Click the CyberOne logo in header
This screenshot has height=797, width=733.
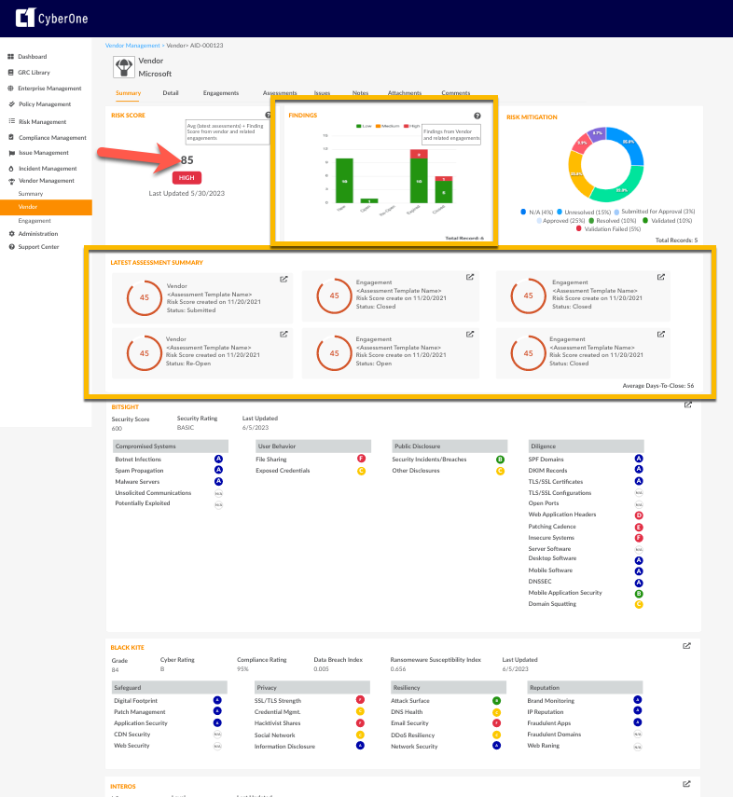tap(51, 19)
